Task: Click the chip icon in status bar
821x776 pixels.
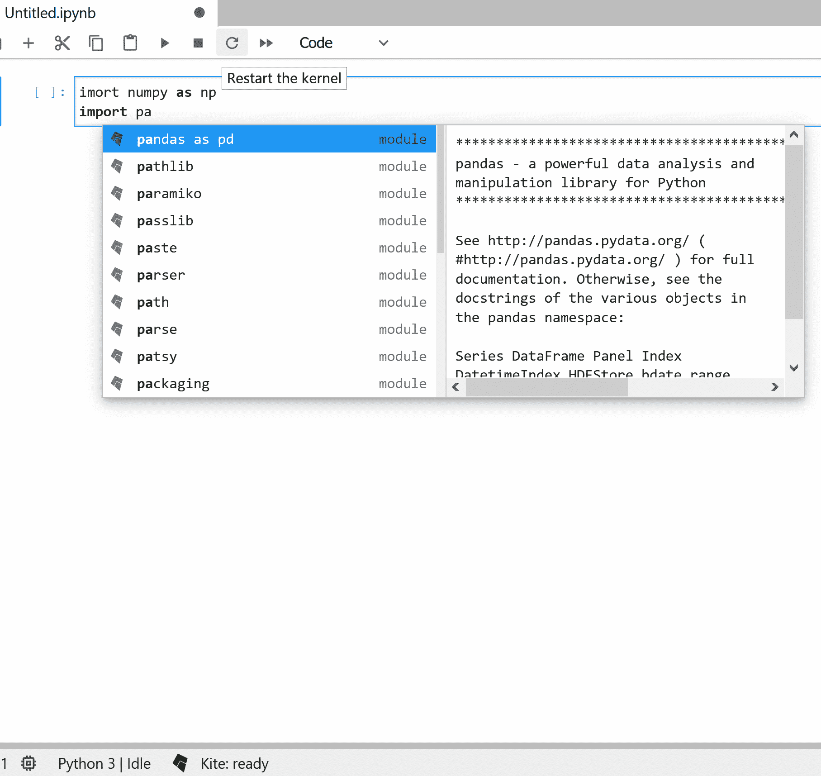Action: coord(28,763)
